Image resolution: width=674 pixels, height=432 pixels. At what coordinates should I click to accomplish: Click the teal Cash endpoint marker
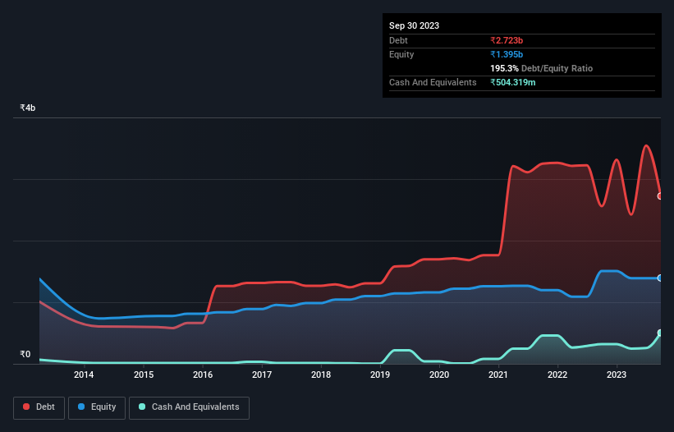(x=660, y=333)
